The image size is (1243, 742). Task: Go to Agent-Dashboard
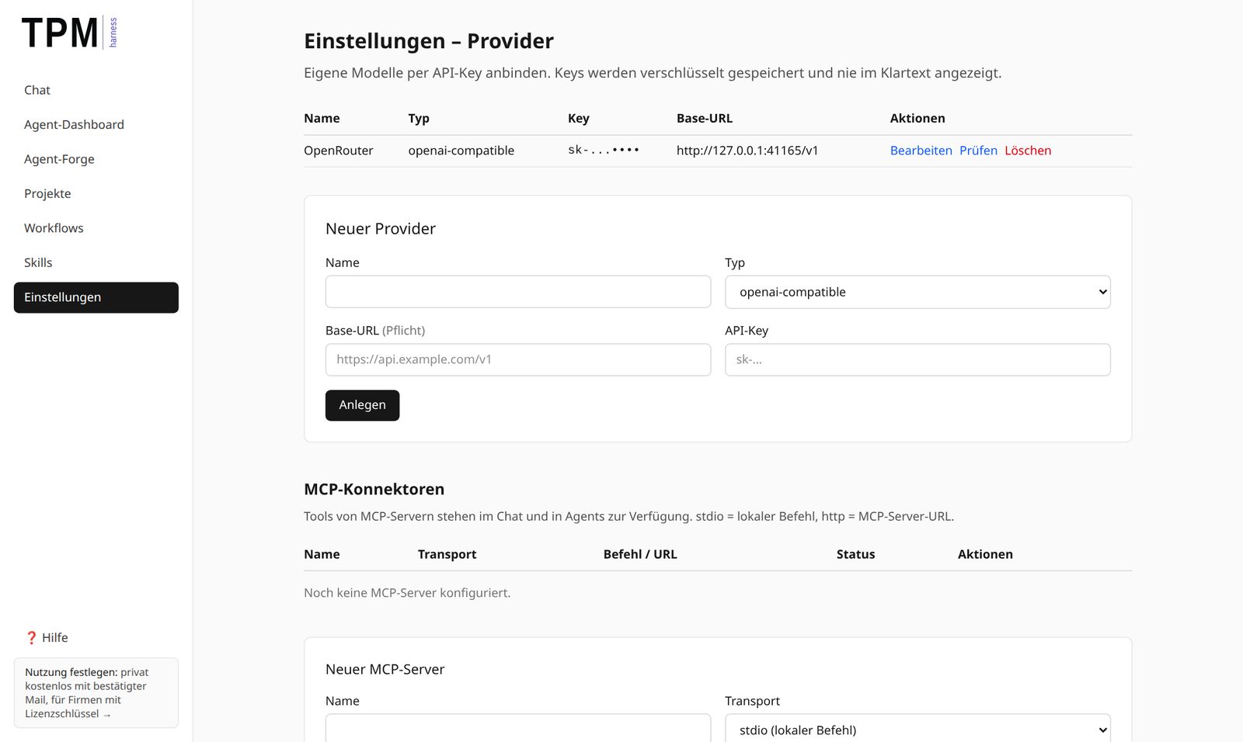coord(96,124)
